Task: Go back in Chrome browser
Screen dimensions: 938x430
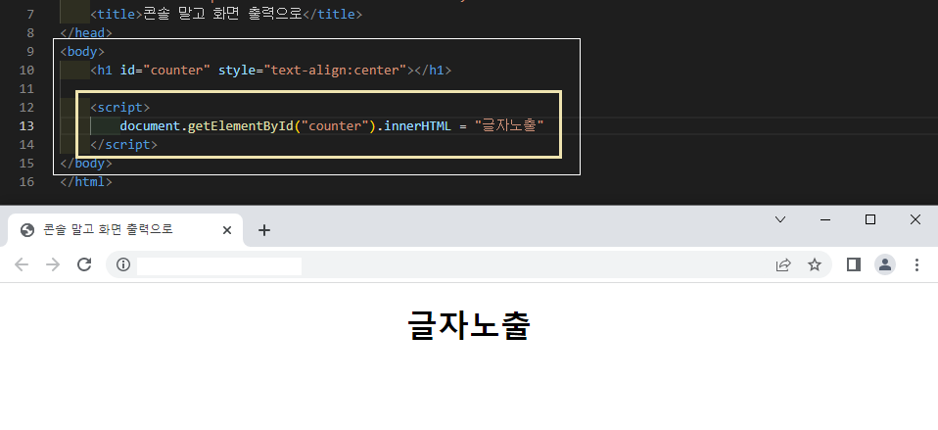Action: click(x=22, y=264)
